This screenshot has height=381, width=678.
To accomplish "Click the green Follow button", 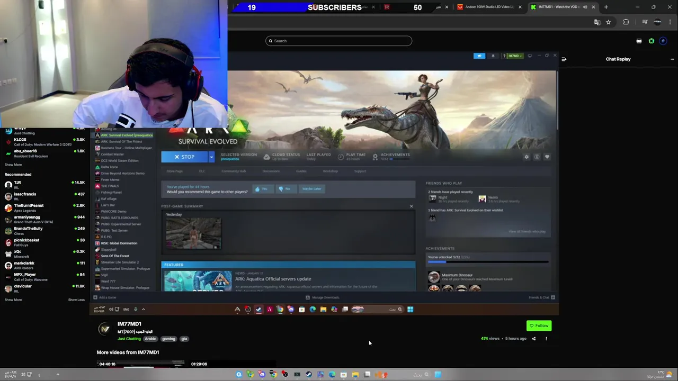I will point(539,326).
